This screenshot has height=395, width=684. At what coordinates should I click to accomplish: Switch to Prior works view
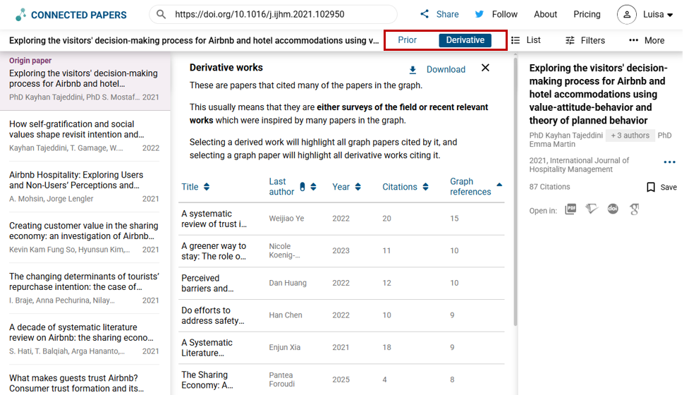click(x=407, y=40)
